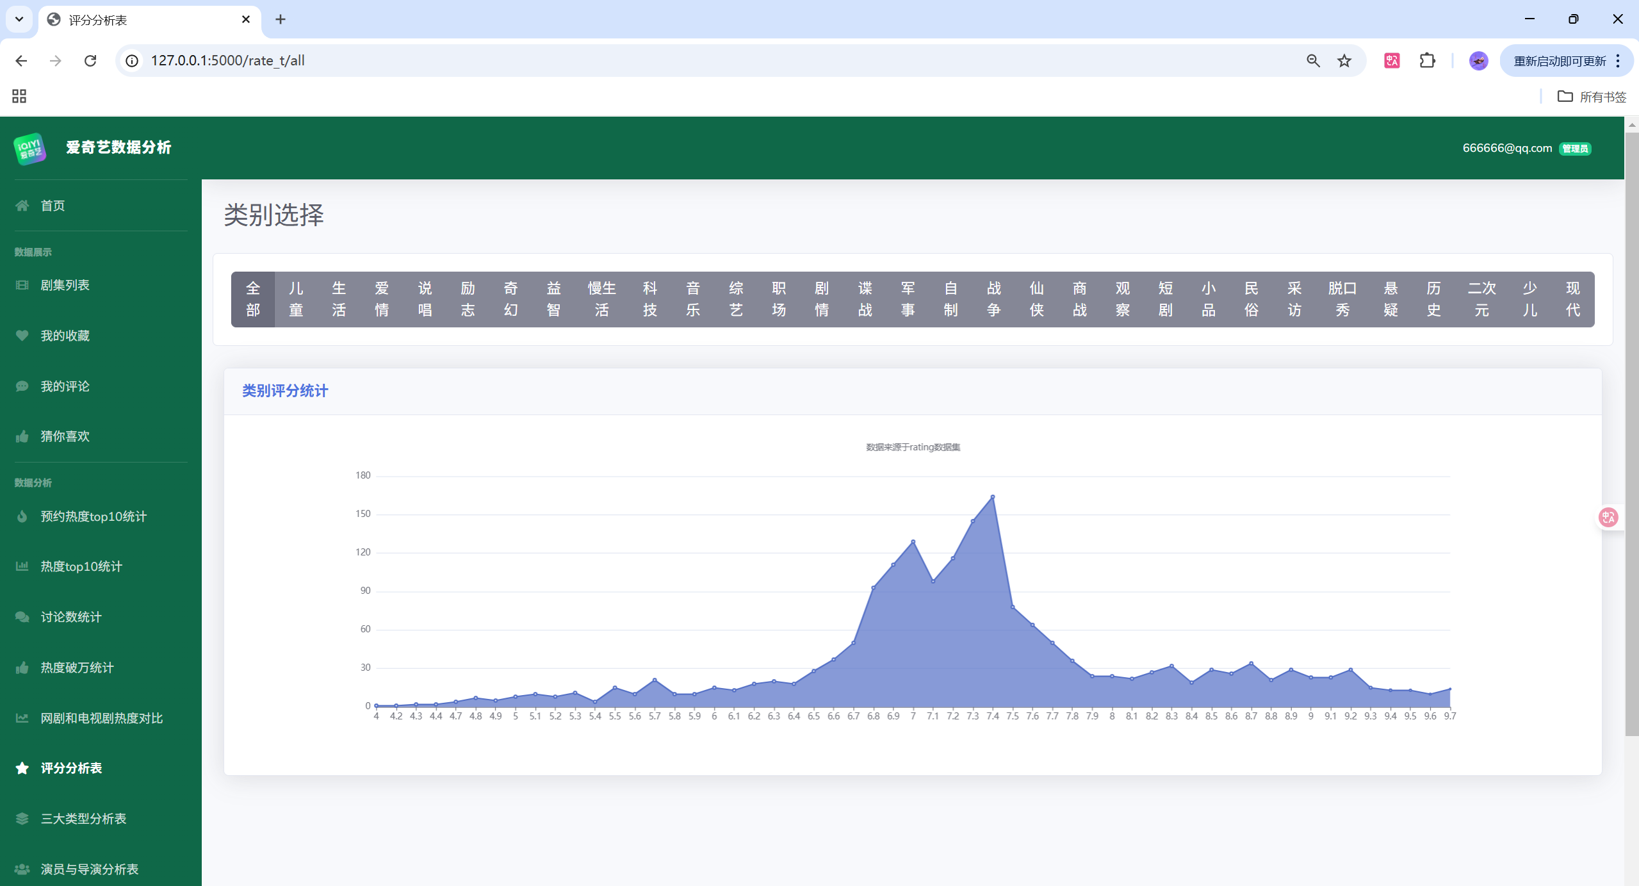Select the 儿童 category tab

(x=296, y=299)
